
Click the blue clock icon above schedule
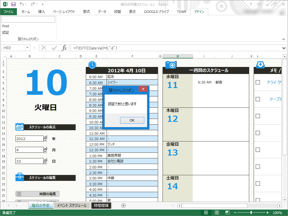coord(92,65)
